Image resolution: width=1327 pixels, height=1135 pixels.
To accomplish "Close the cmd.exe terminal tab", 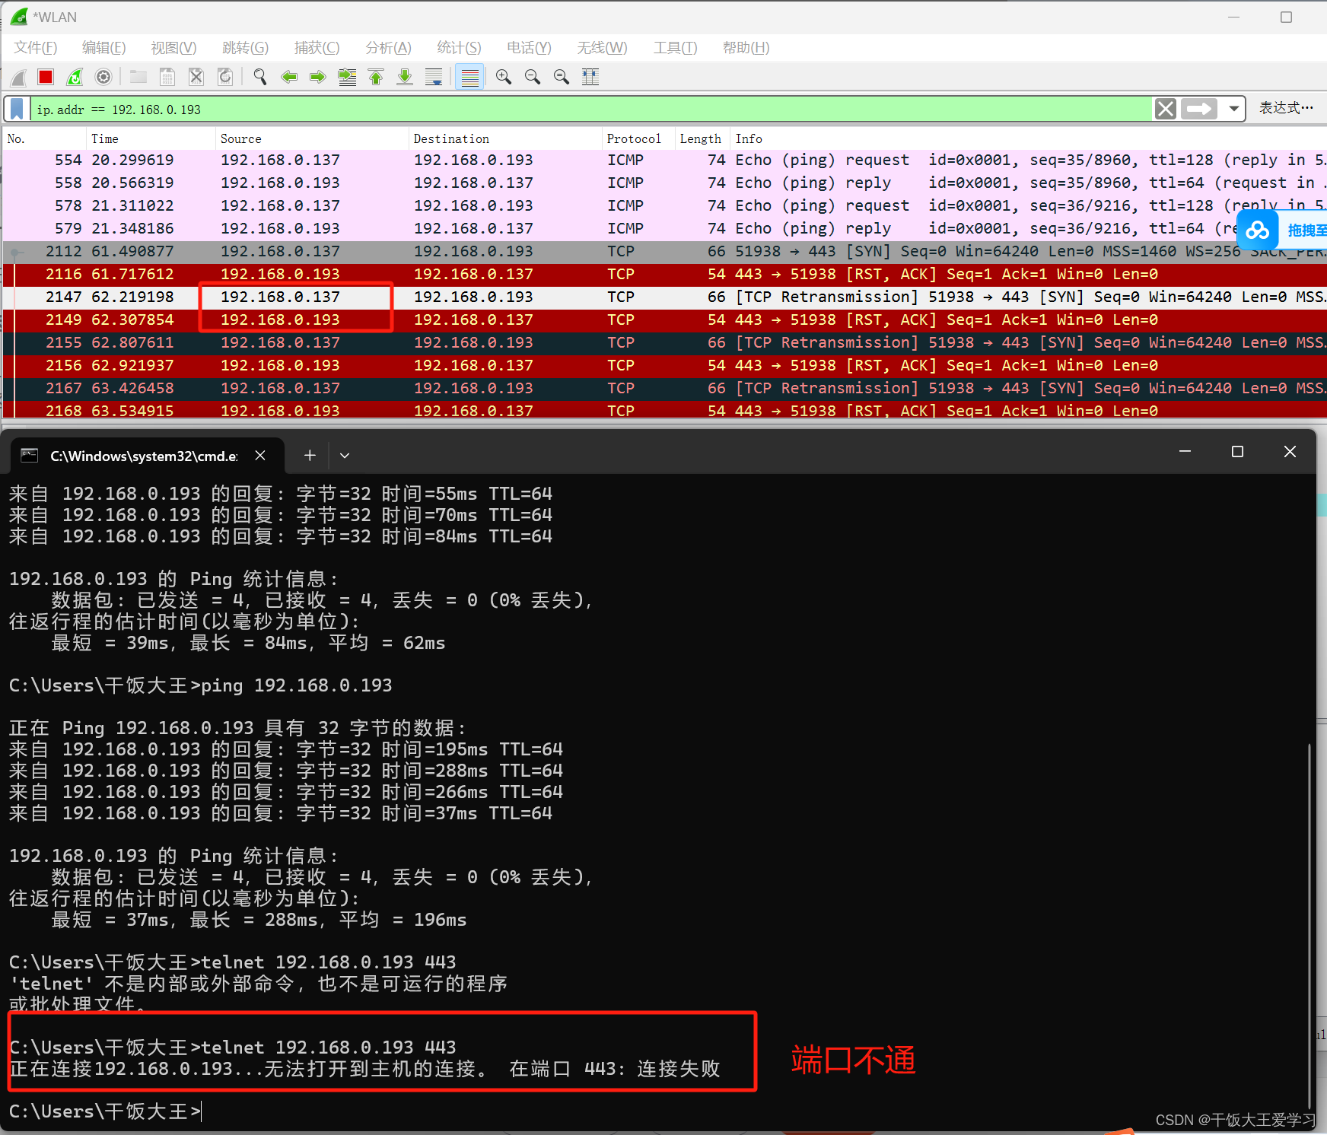I will 260,456.
